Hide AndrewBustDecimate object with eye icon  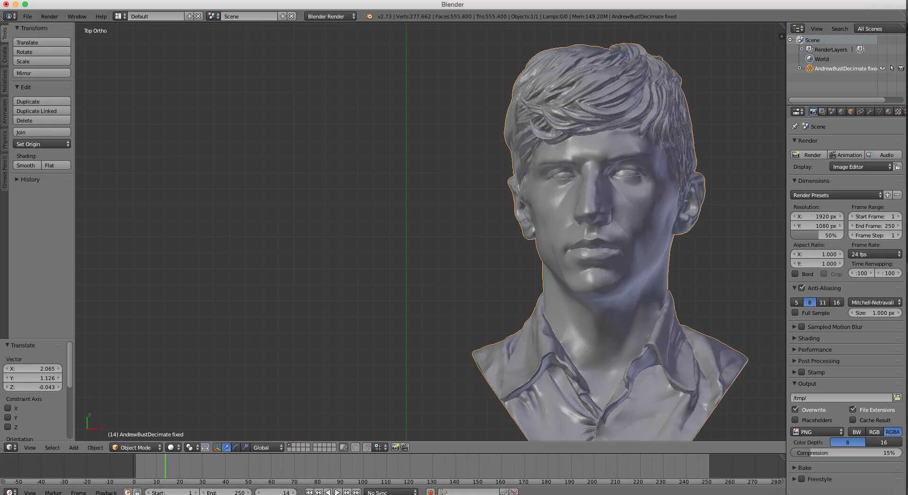tap(882, 69)
